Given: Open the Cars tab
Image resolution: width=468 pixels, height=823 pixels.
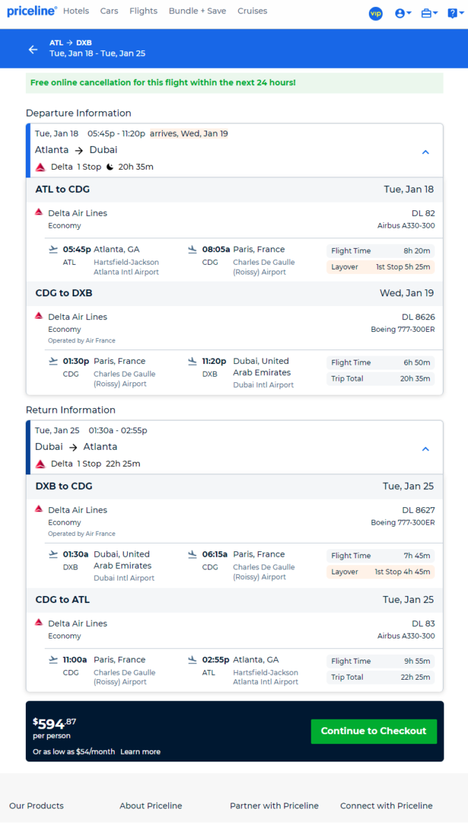Looking at the screenshot, I should pyautogui.click(x=109, y=11).
